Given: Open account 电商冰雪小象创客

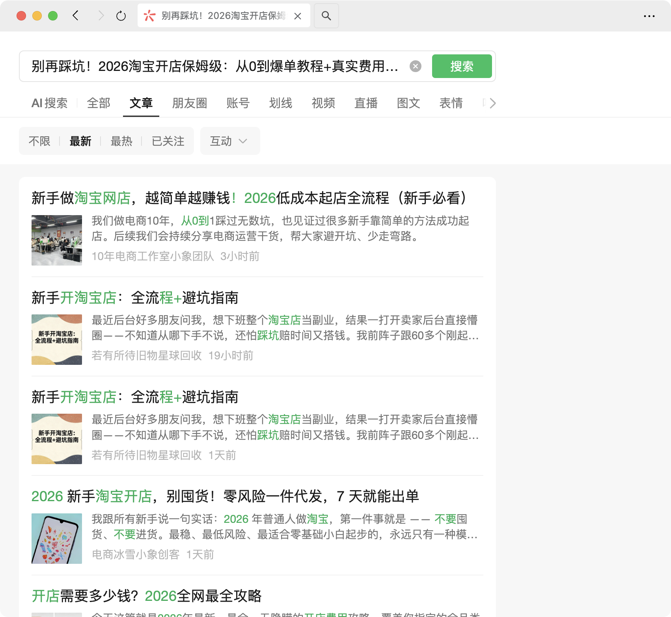Looking at the screenshot, I should click(136, 555).
